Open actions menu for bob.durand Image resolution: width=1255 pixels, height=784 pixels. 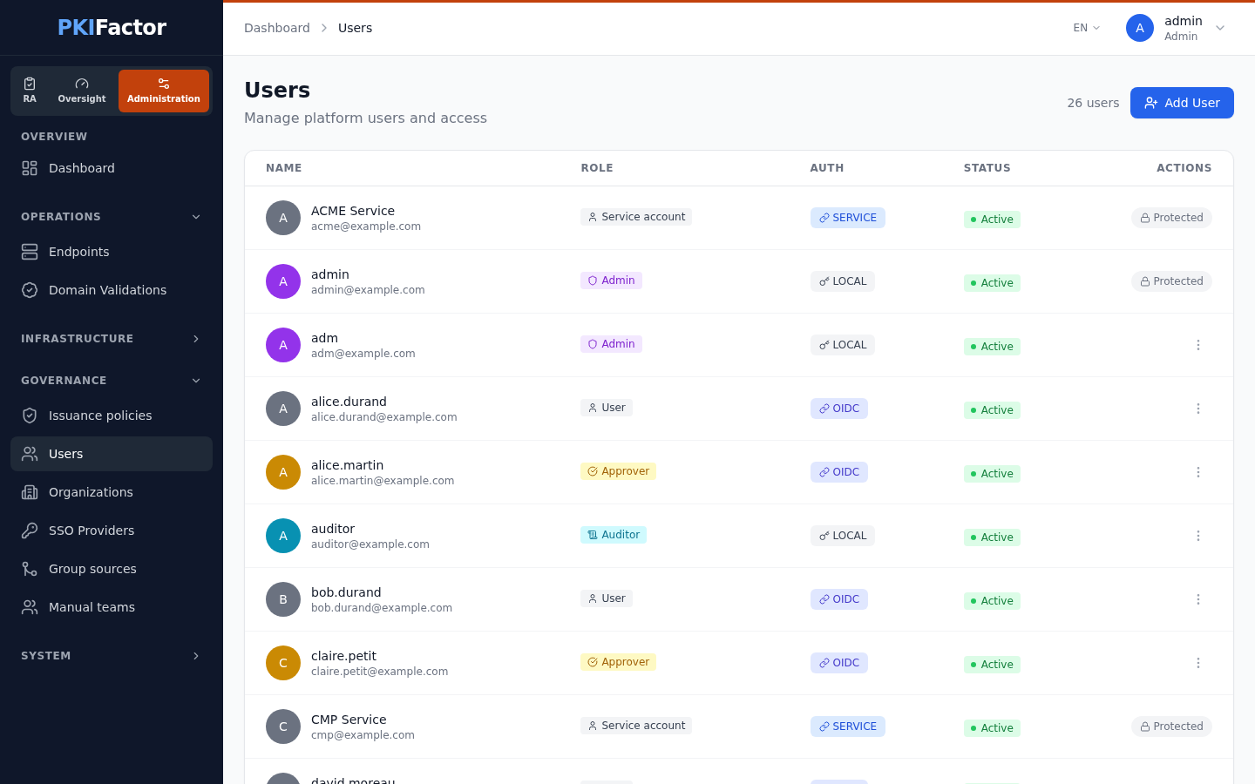1198,599
